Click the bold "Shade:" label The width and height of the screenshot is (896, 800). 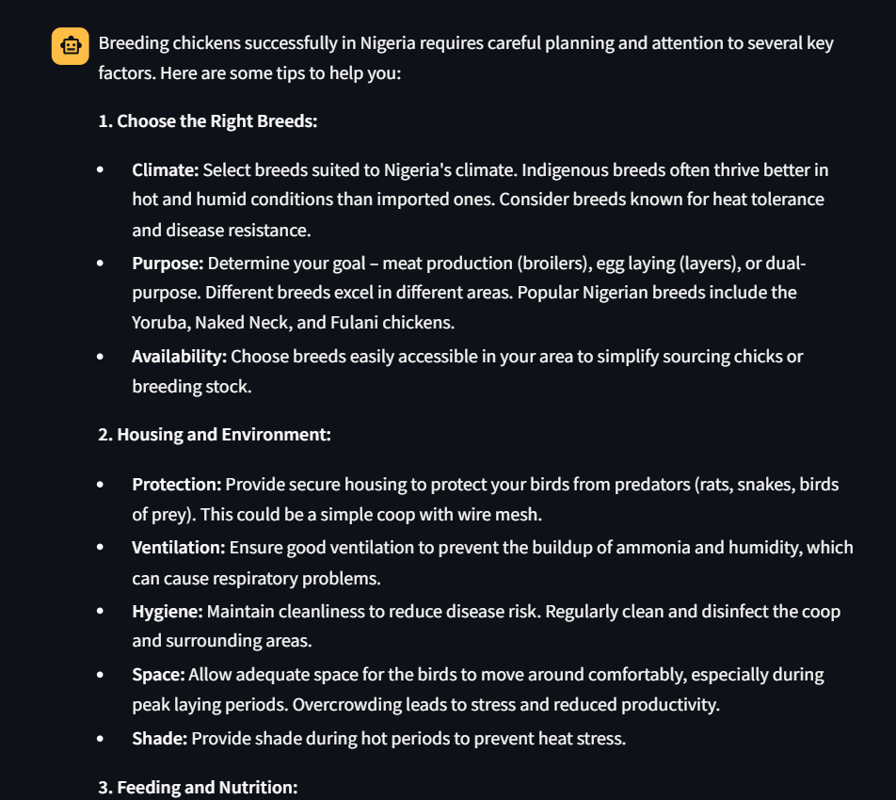point(160,739)
